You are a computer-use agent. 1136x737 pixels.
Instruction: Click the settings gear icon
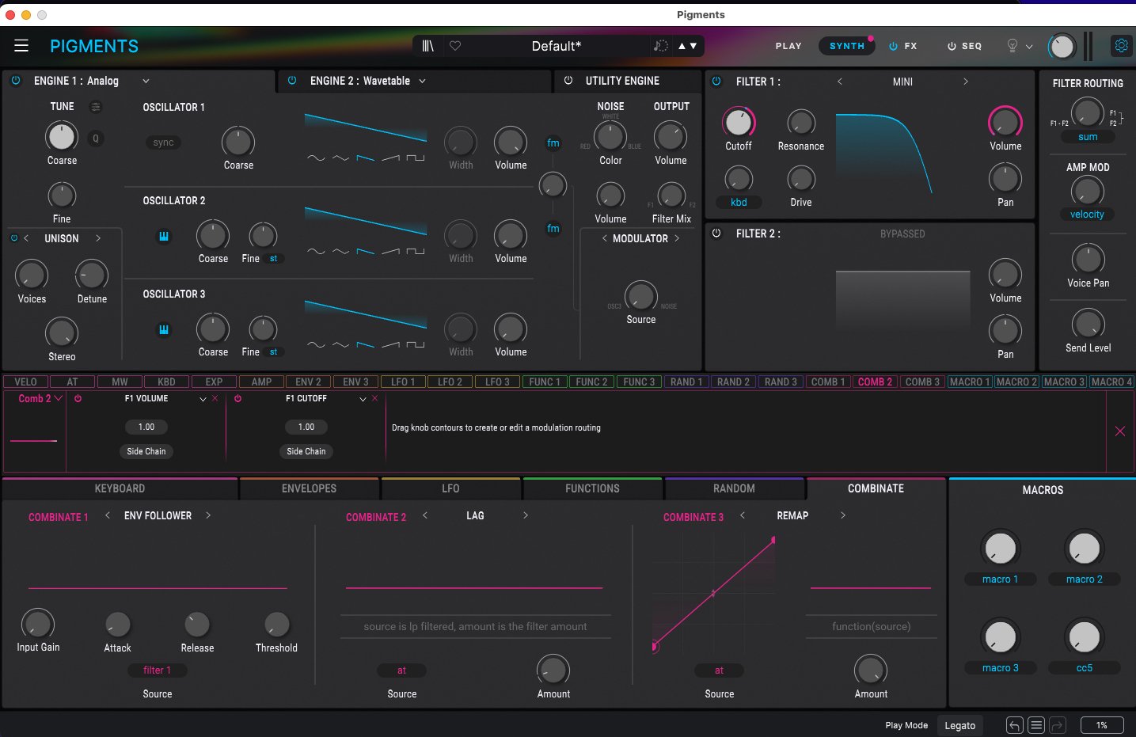click(x=1121, y=45)
